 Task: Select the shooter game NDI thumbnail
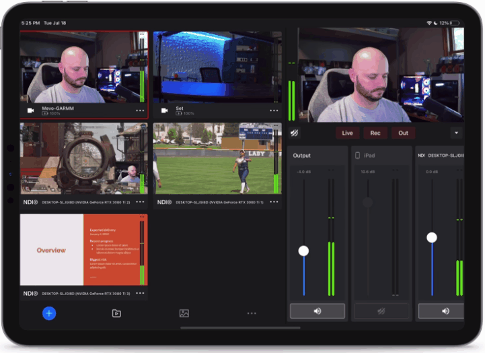click(84, 158)
